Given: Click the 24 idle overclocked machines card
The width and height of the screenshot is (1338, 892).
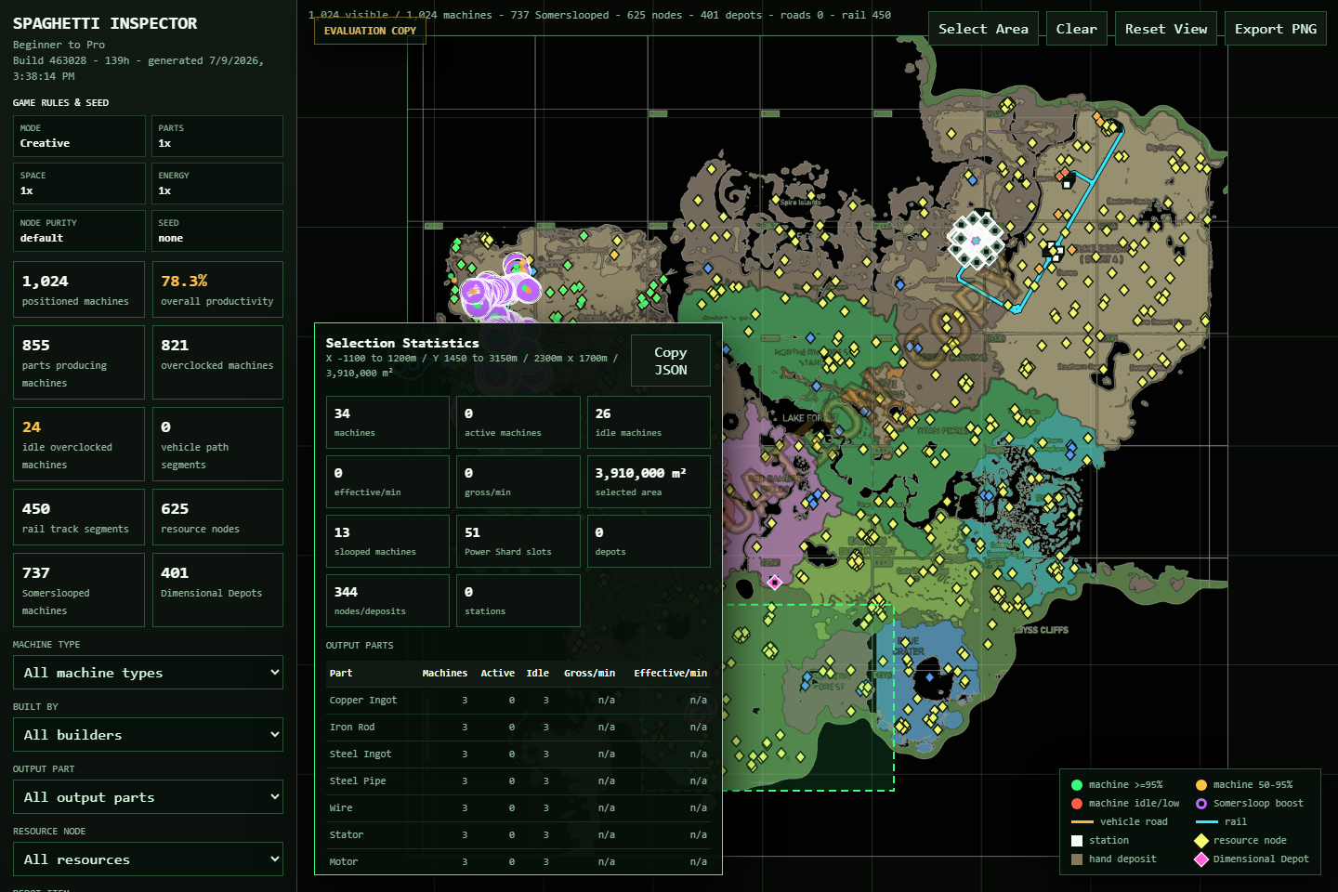Looking at the screenshot, I should click(x=79, y=444).
